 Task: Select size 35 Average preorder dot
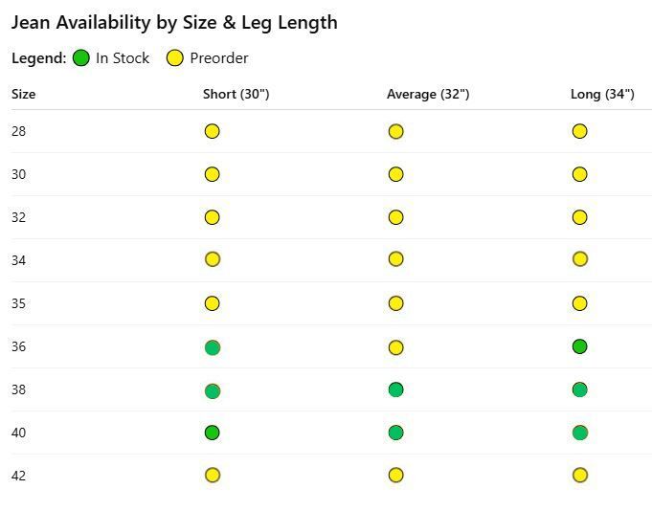click(x=395, y=303)
